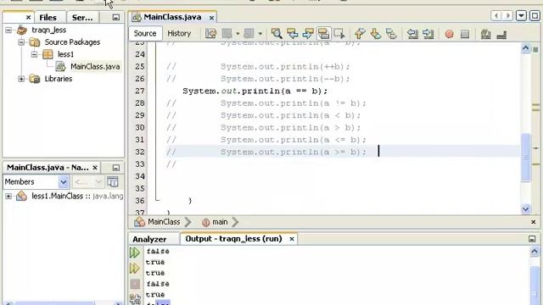Click editor scrollbar up arrow
543x305 pixels.
coord(526,48)
